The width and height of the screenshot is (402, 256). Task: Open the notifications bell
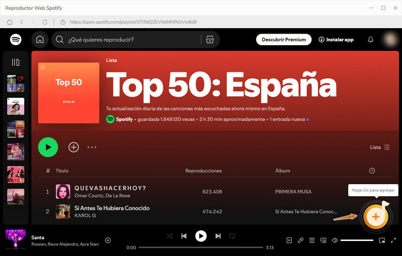tap(370, 40)
